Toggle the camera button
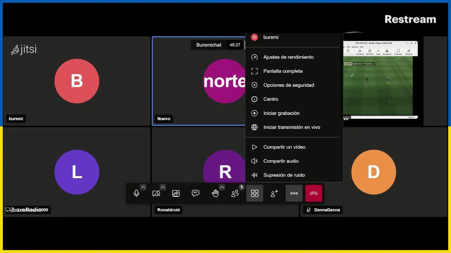451x253 pixels. coord(156,193)
